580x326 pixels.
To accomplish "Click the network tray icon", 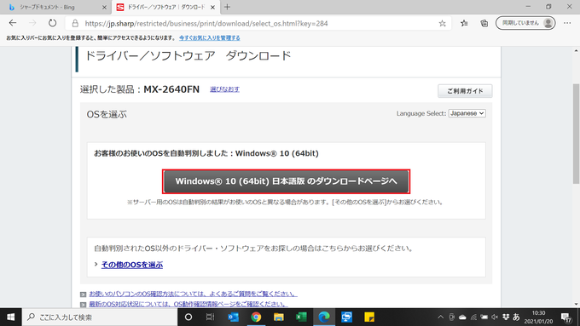I will [x=473, y=317].
